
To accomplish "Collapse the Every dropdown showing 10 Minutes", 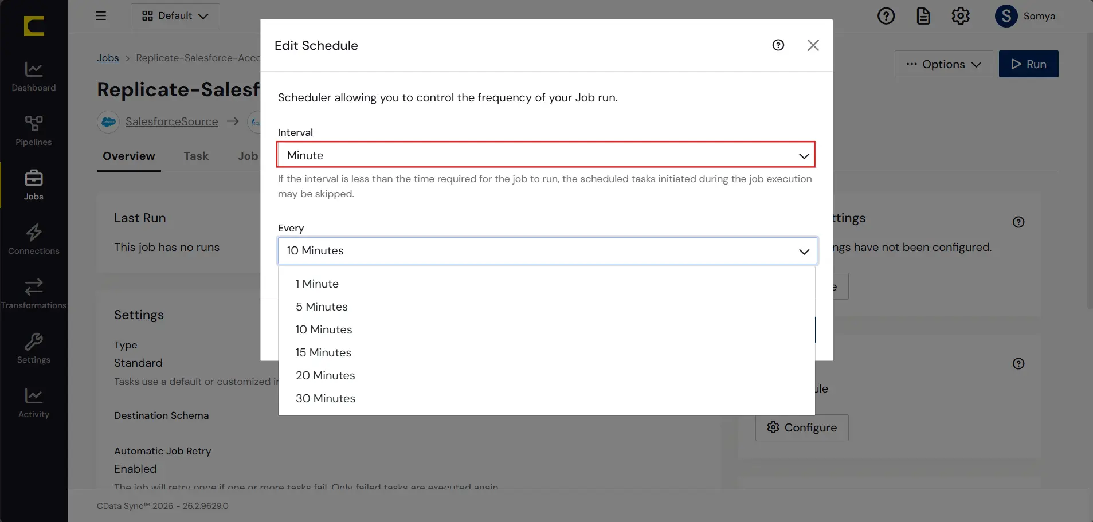I will point(547,251).
